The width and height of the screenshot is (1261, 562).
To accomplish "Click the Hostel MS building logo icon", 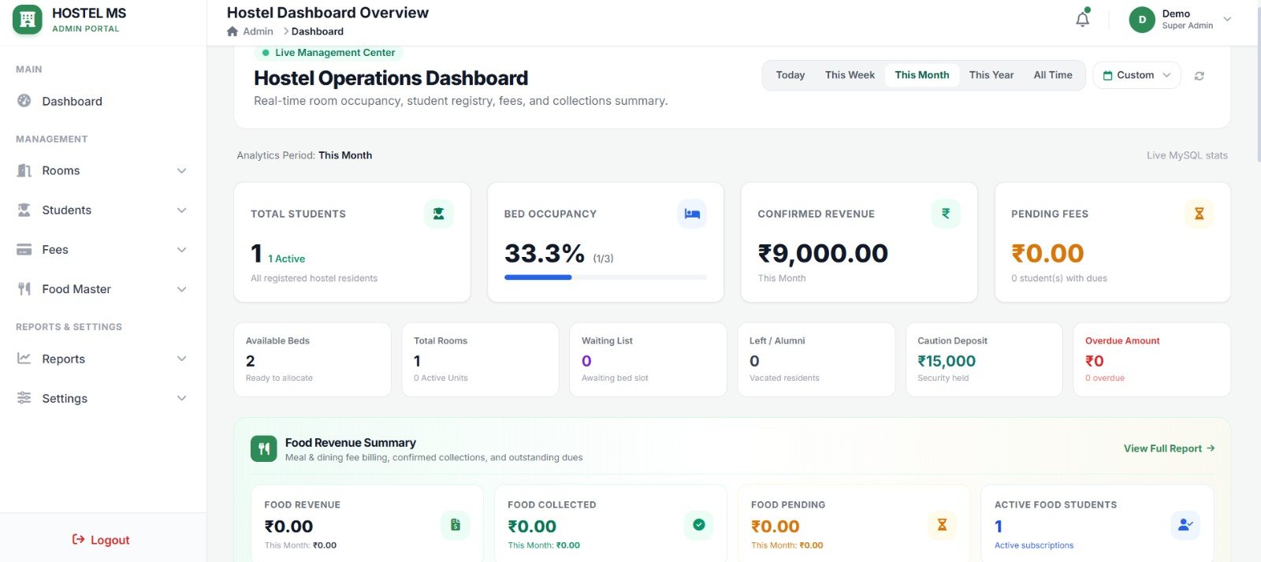I will click(28, 20).
